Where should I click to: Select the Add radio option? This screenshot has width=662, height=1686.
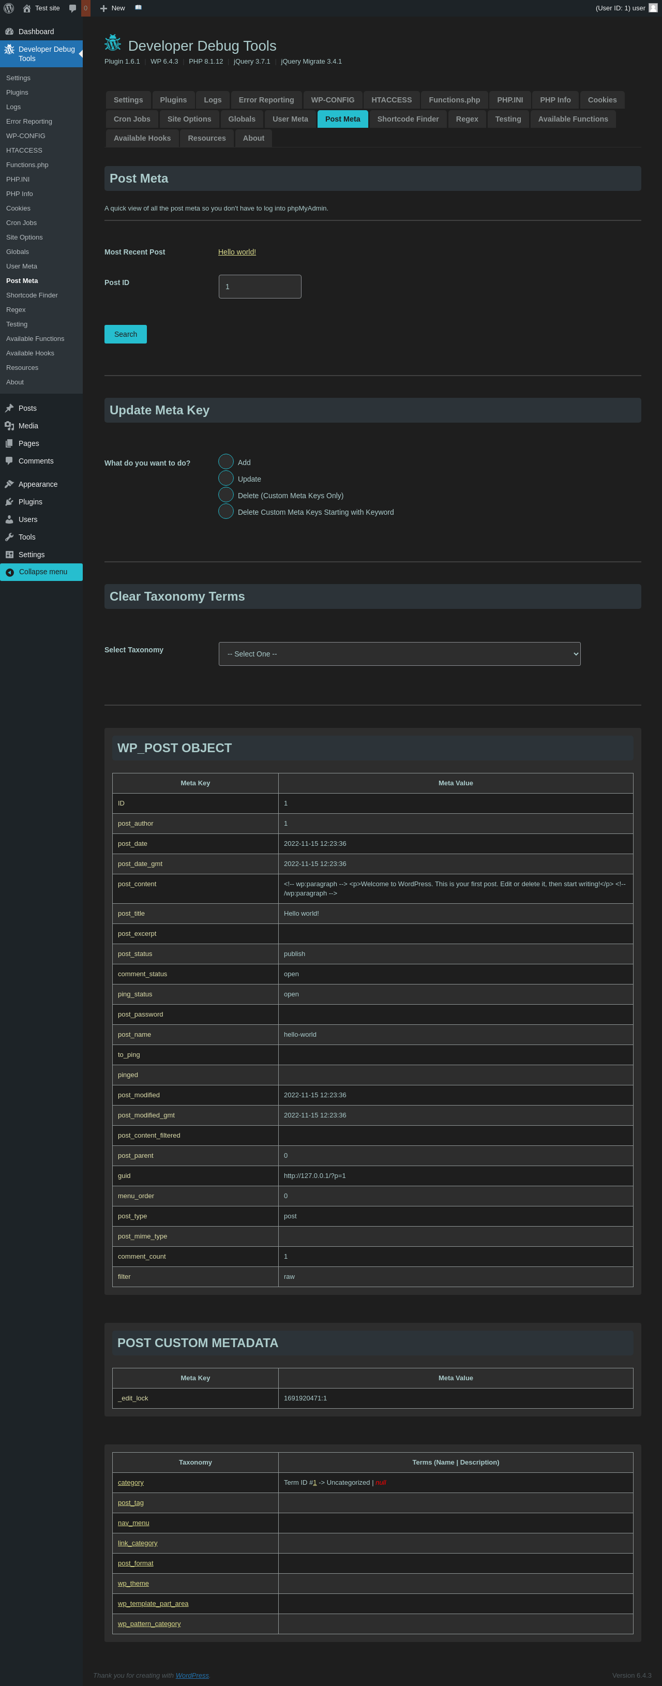pyautogui.click(x=225, y=462)
